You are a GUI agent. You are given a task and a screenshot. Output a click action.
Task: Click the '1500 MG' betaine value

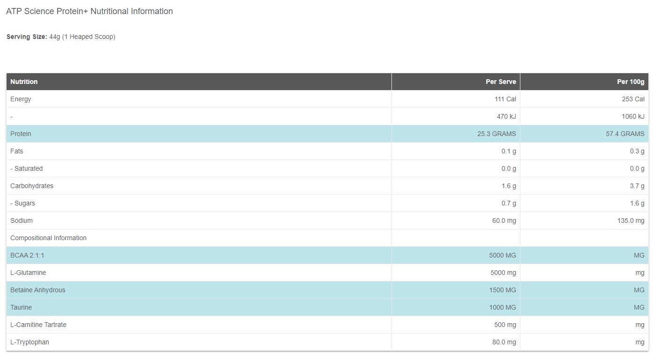(x=503, y=290)
